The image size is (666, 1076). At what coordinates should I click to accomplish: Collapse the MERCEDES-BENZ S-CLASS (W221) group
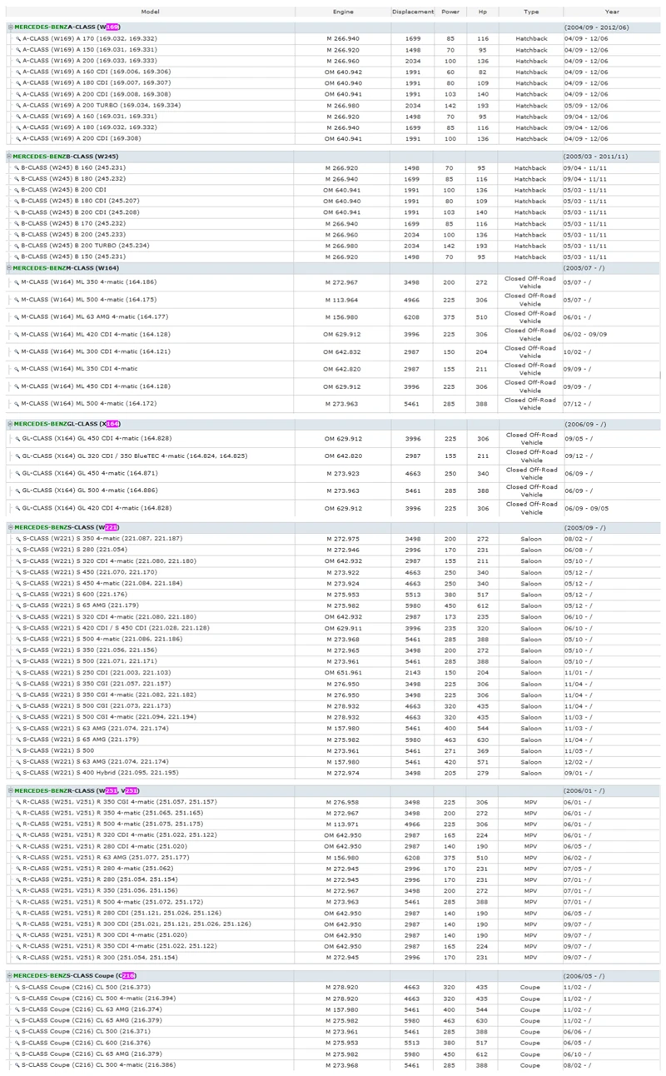pyautogui.click(x=10, y=527)
